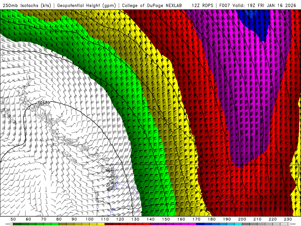Click the 230 label on the color scale
301x226 pixels.
pyautogui.click(x=288, y=219)
